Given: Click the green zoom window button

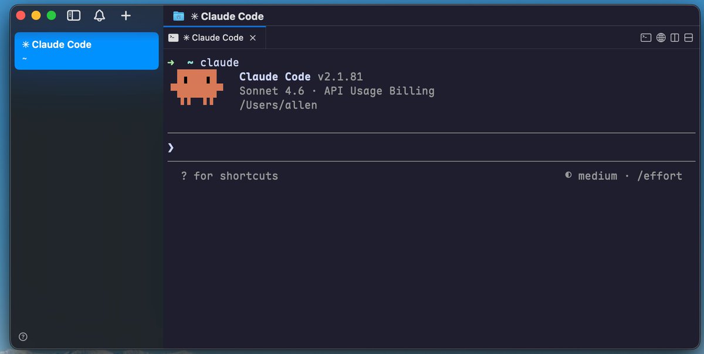Looking at the screenshot, I should click(51, 16).
